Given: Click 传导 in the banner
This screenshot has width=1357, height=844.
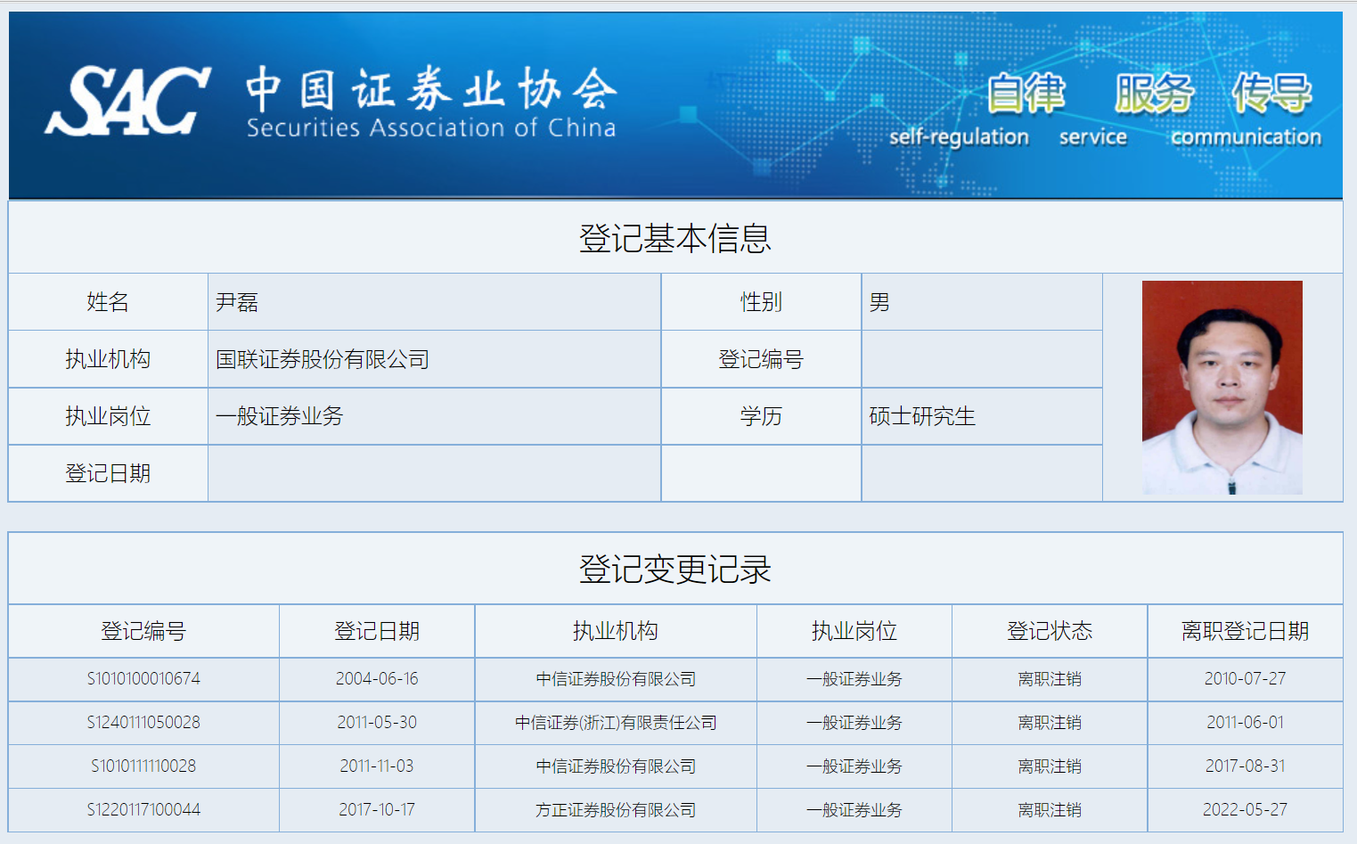Looking at the screenshot, I should tap(1271, 93).
